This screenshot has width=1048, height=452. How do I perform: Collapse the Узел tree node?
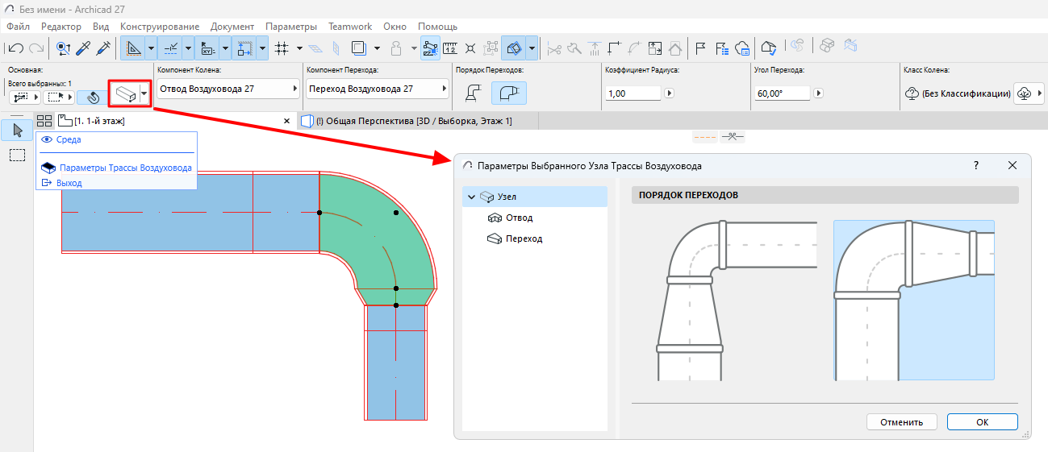point(471,197)
